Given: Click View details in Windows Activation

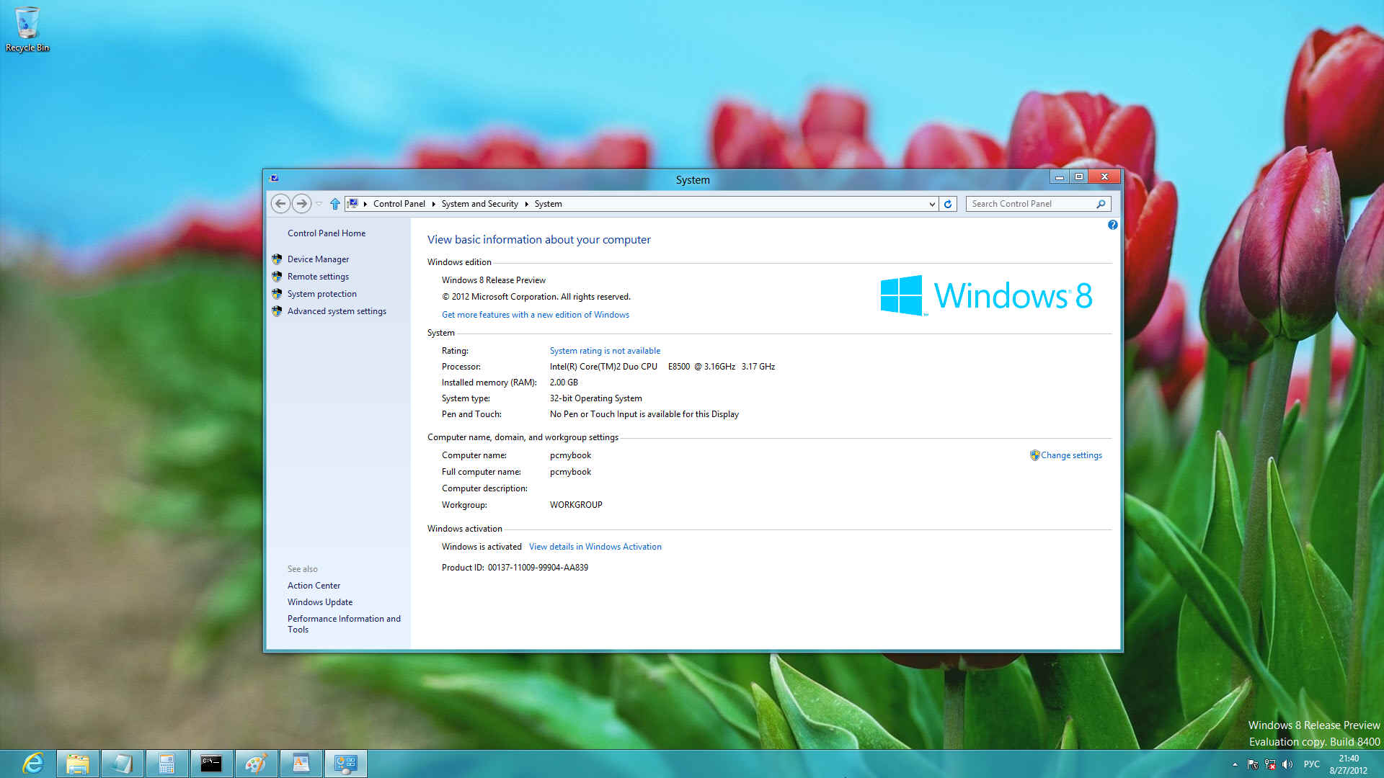Looking at the screenshot, I should [x=595, y=546].
